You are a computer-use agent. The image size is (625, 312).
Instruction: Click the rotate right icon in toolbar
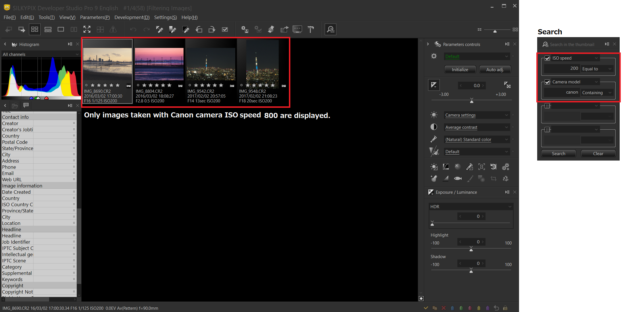(x=212, y=29)
